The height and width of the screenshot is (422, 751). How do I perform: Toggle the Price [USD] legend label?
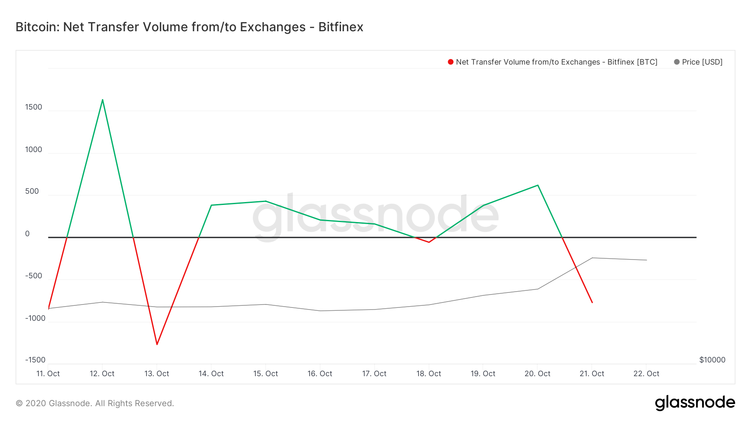click(702, 62)
